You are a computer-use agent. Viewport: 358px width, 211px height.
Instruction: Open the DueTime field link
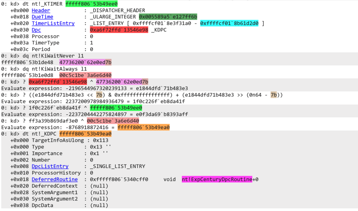pos(43,17)
